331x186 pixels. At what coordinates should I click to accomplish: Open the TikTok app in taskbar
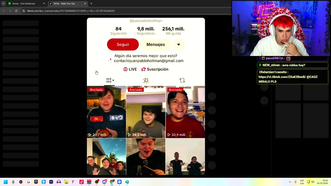point(81,182)
